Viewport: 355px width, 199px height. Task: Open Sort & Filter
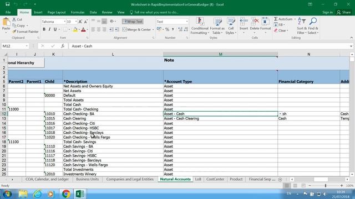[x=302, y=26]
